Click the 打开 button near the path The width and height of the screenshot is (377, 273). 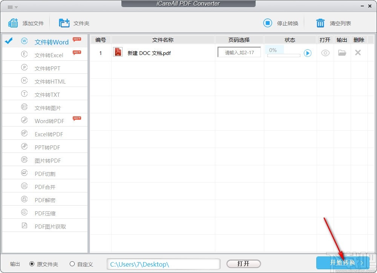tap(243, 264)
